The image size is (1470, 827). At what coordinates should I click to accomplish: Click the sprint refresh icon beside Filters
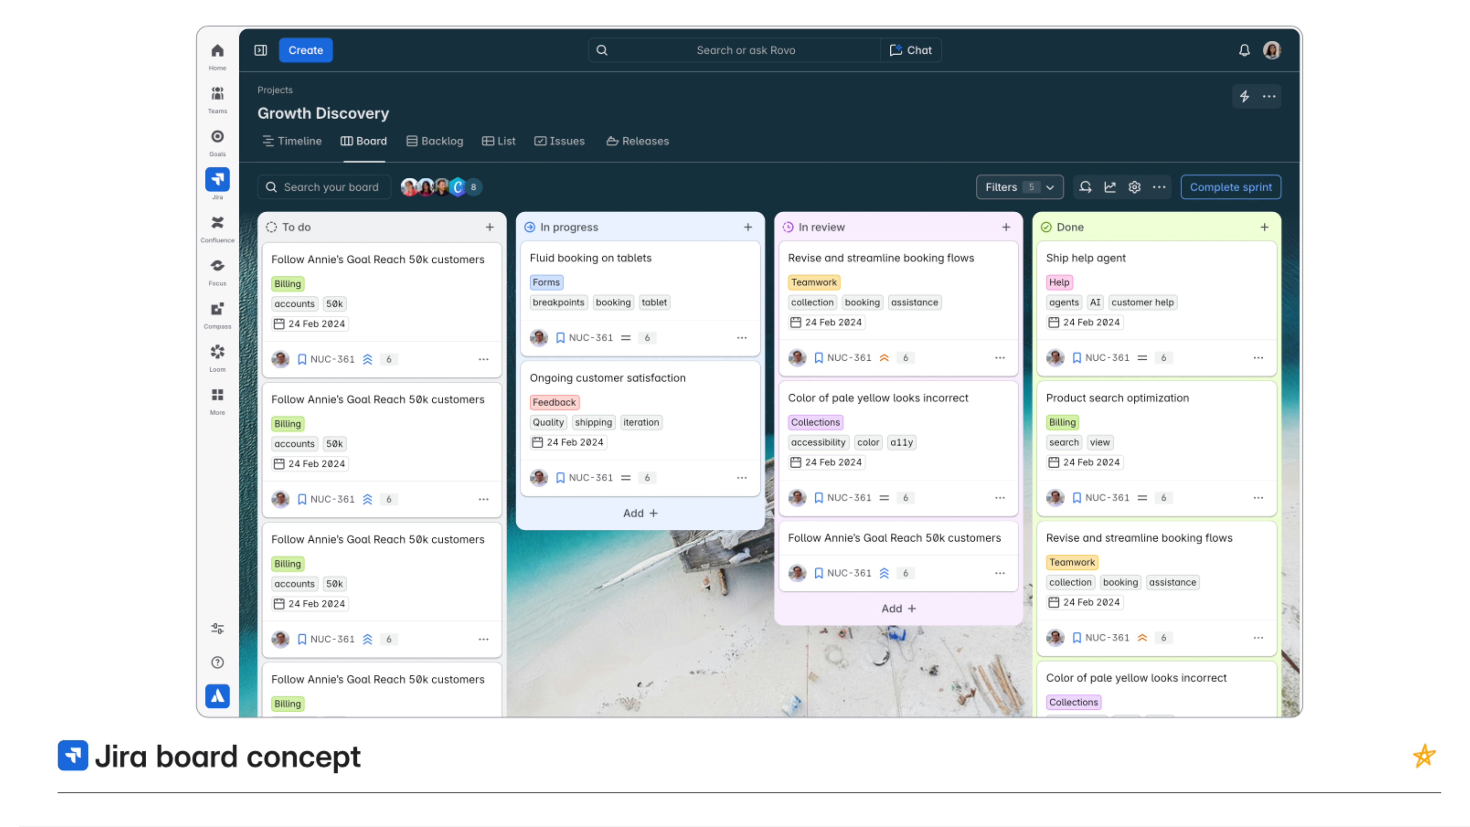coord(1086,187)
